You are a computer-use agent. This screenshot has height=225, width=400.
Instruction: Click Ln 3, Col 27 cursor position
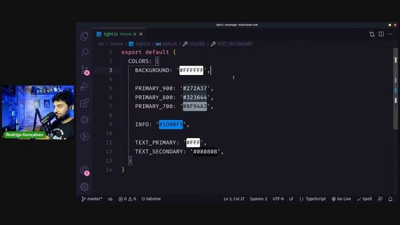pyautogui.click(x=234, y=199)
